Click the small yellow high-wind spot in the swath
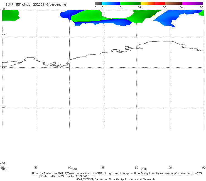 pyautogui.click(x=153, y=16)
